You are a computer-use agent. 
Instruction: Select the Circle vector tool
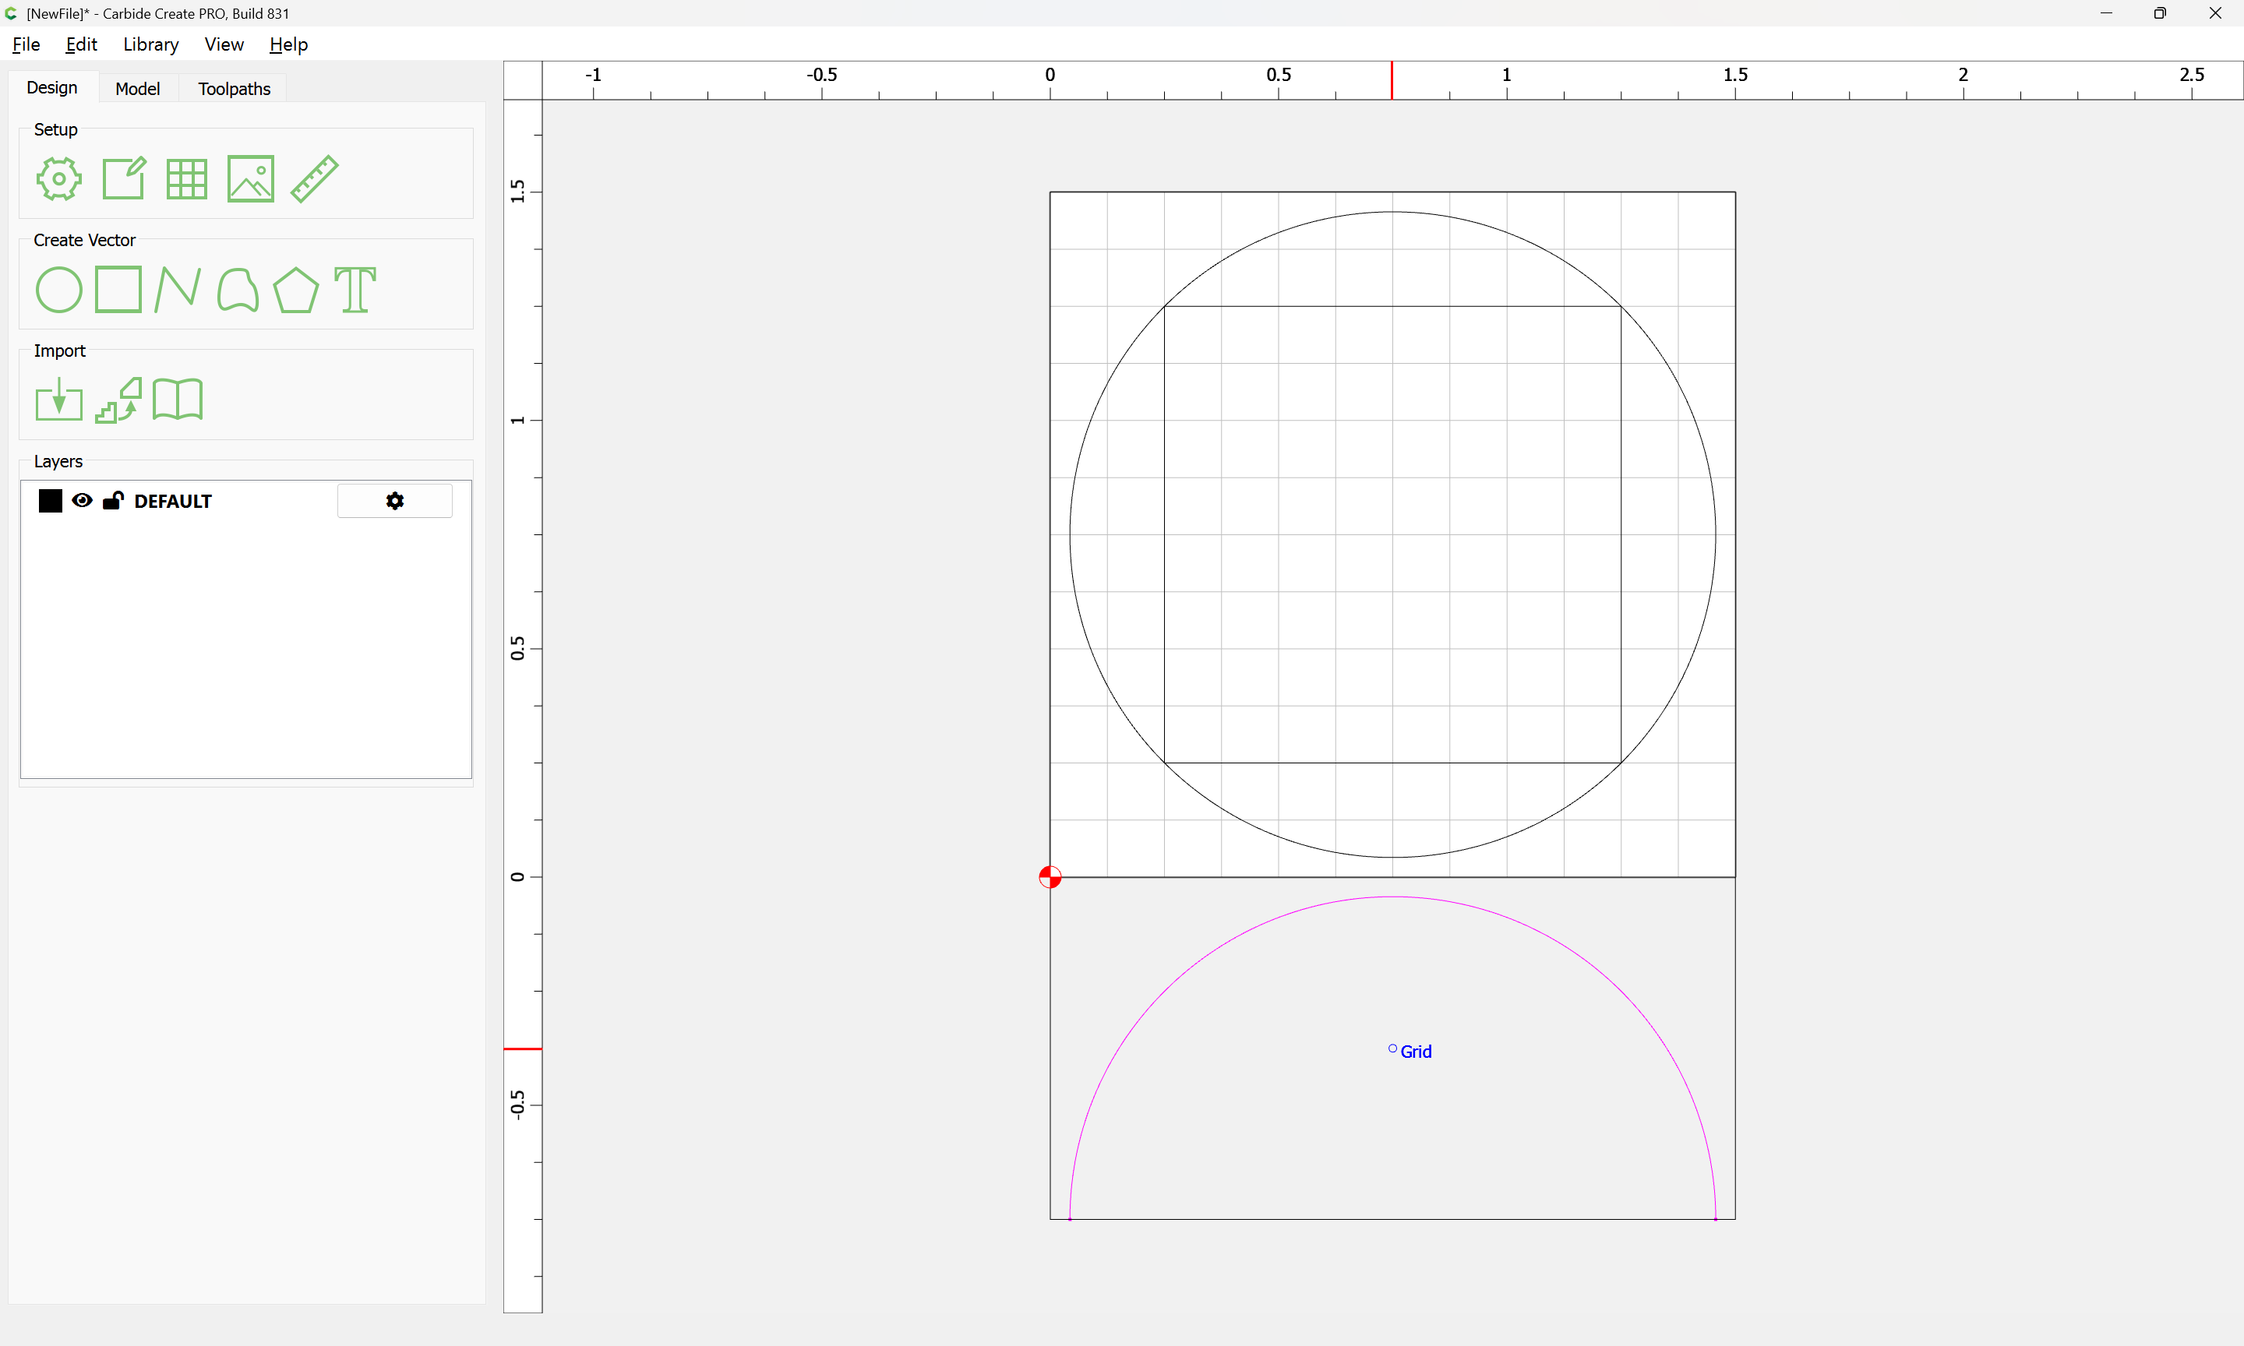pyautogui.click(x=59, y=291)
